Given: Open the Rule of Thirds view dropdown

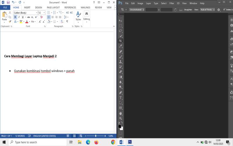Looking at the screenshot, I should pos(207,10).
